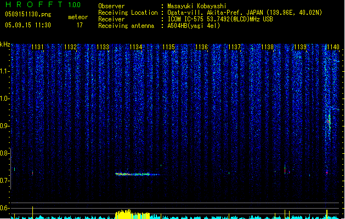Click the bright vertical echo near 1140
This screenshot has height=219, width=345.
pos(329,121)
